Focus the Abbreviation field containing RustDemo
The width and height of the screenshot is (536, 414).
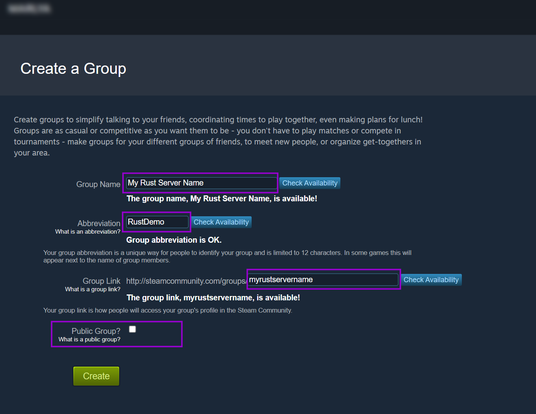click(157, 222)
